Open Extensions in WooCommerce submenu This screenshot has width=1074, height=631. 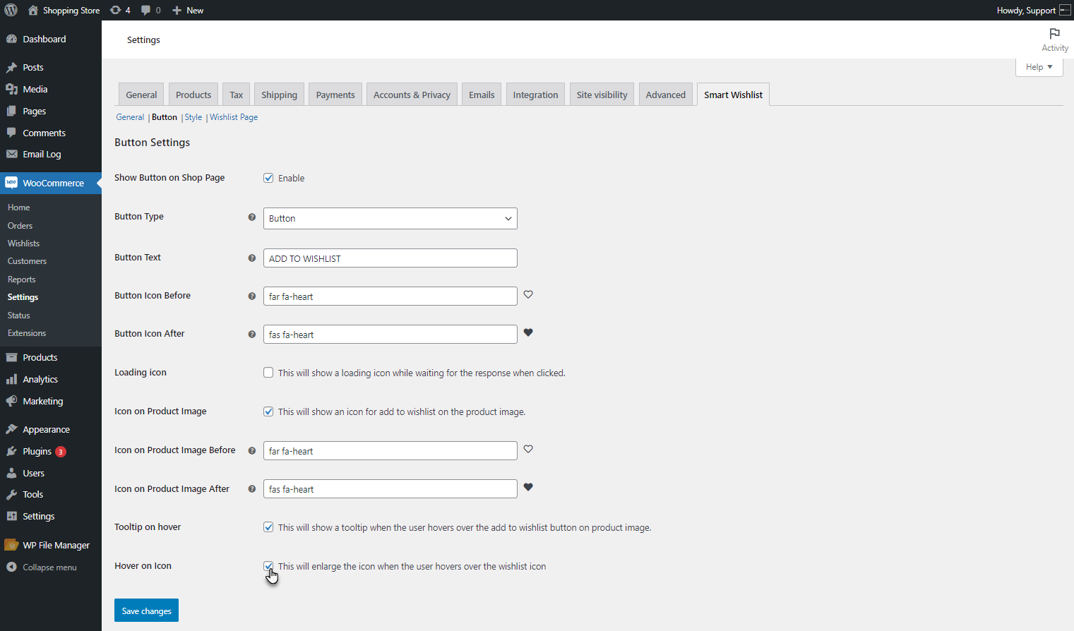[x=27, y=332]
